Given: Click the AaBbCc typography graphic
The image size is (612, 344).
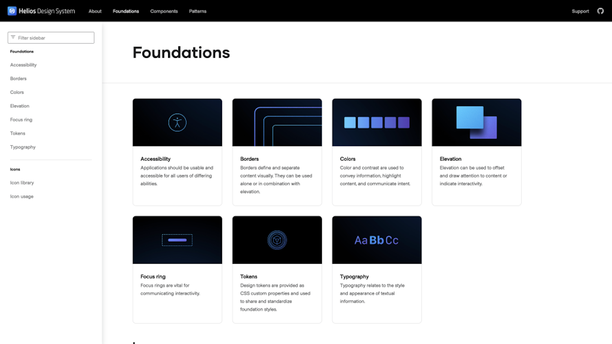Looking at the screenshot, I should [377, 240].
